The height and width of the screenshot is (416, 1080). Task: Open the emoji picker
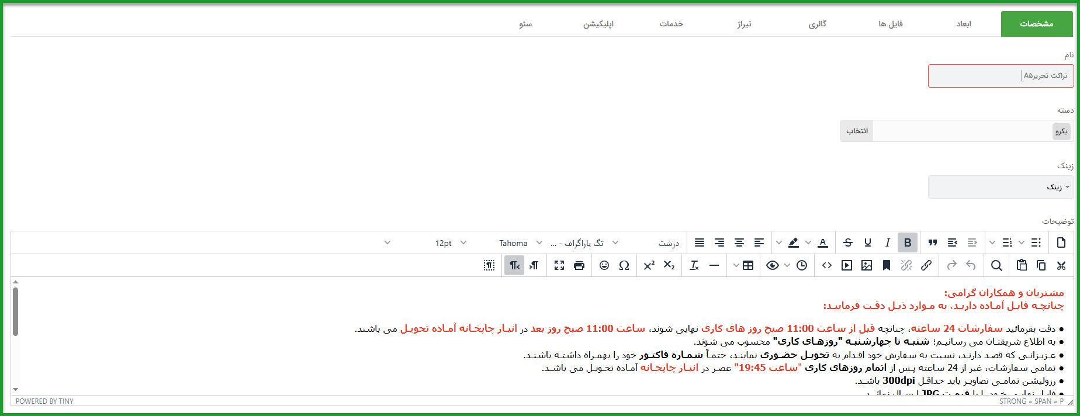click(604, 265)
